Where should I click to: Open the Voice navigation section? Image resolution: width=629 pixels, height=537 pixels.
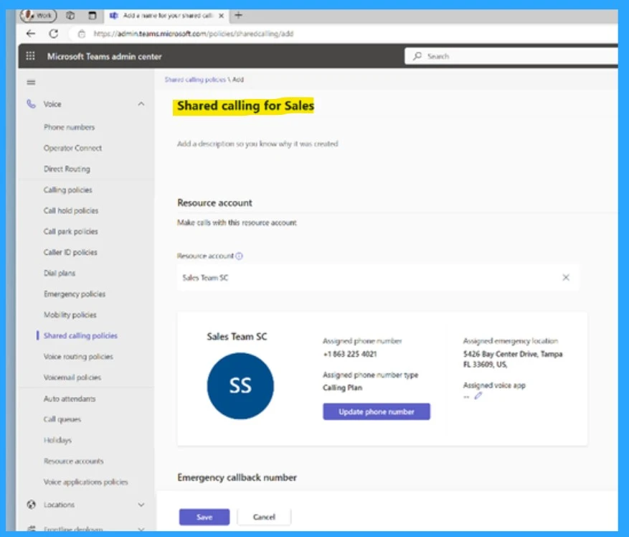pyautogui.click(x=86, y=104)
